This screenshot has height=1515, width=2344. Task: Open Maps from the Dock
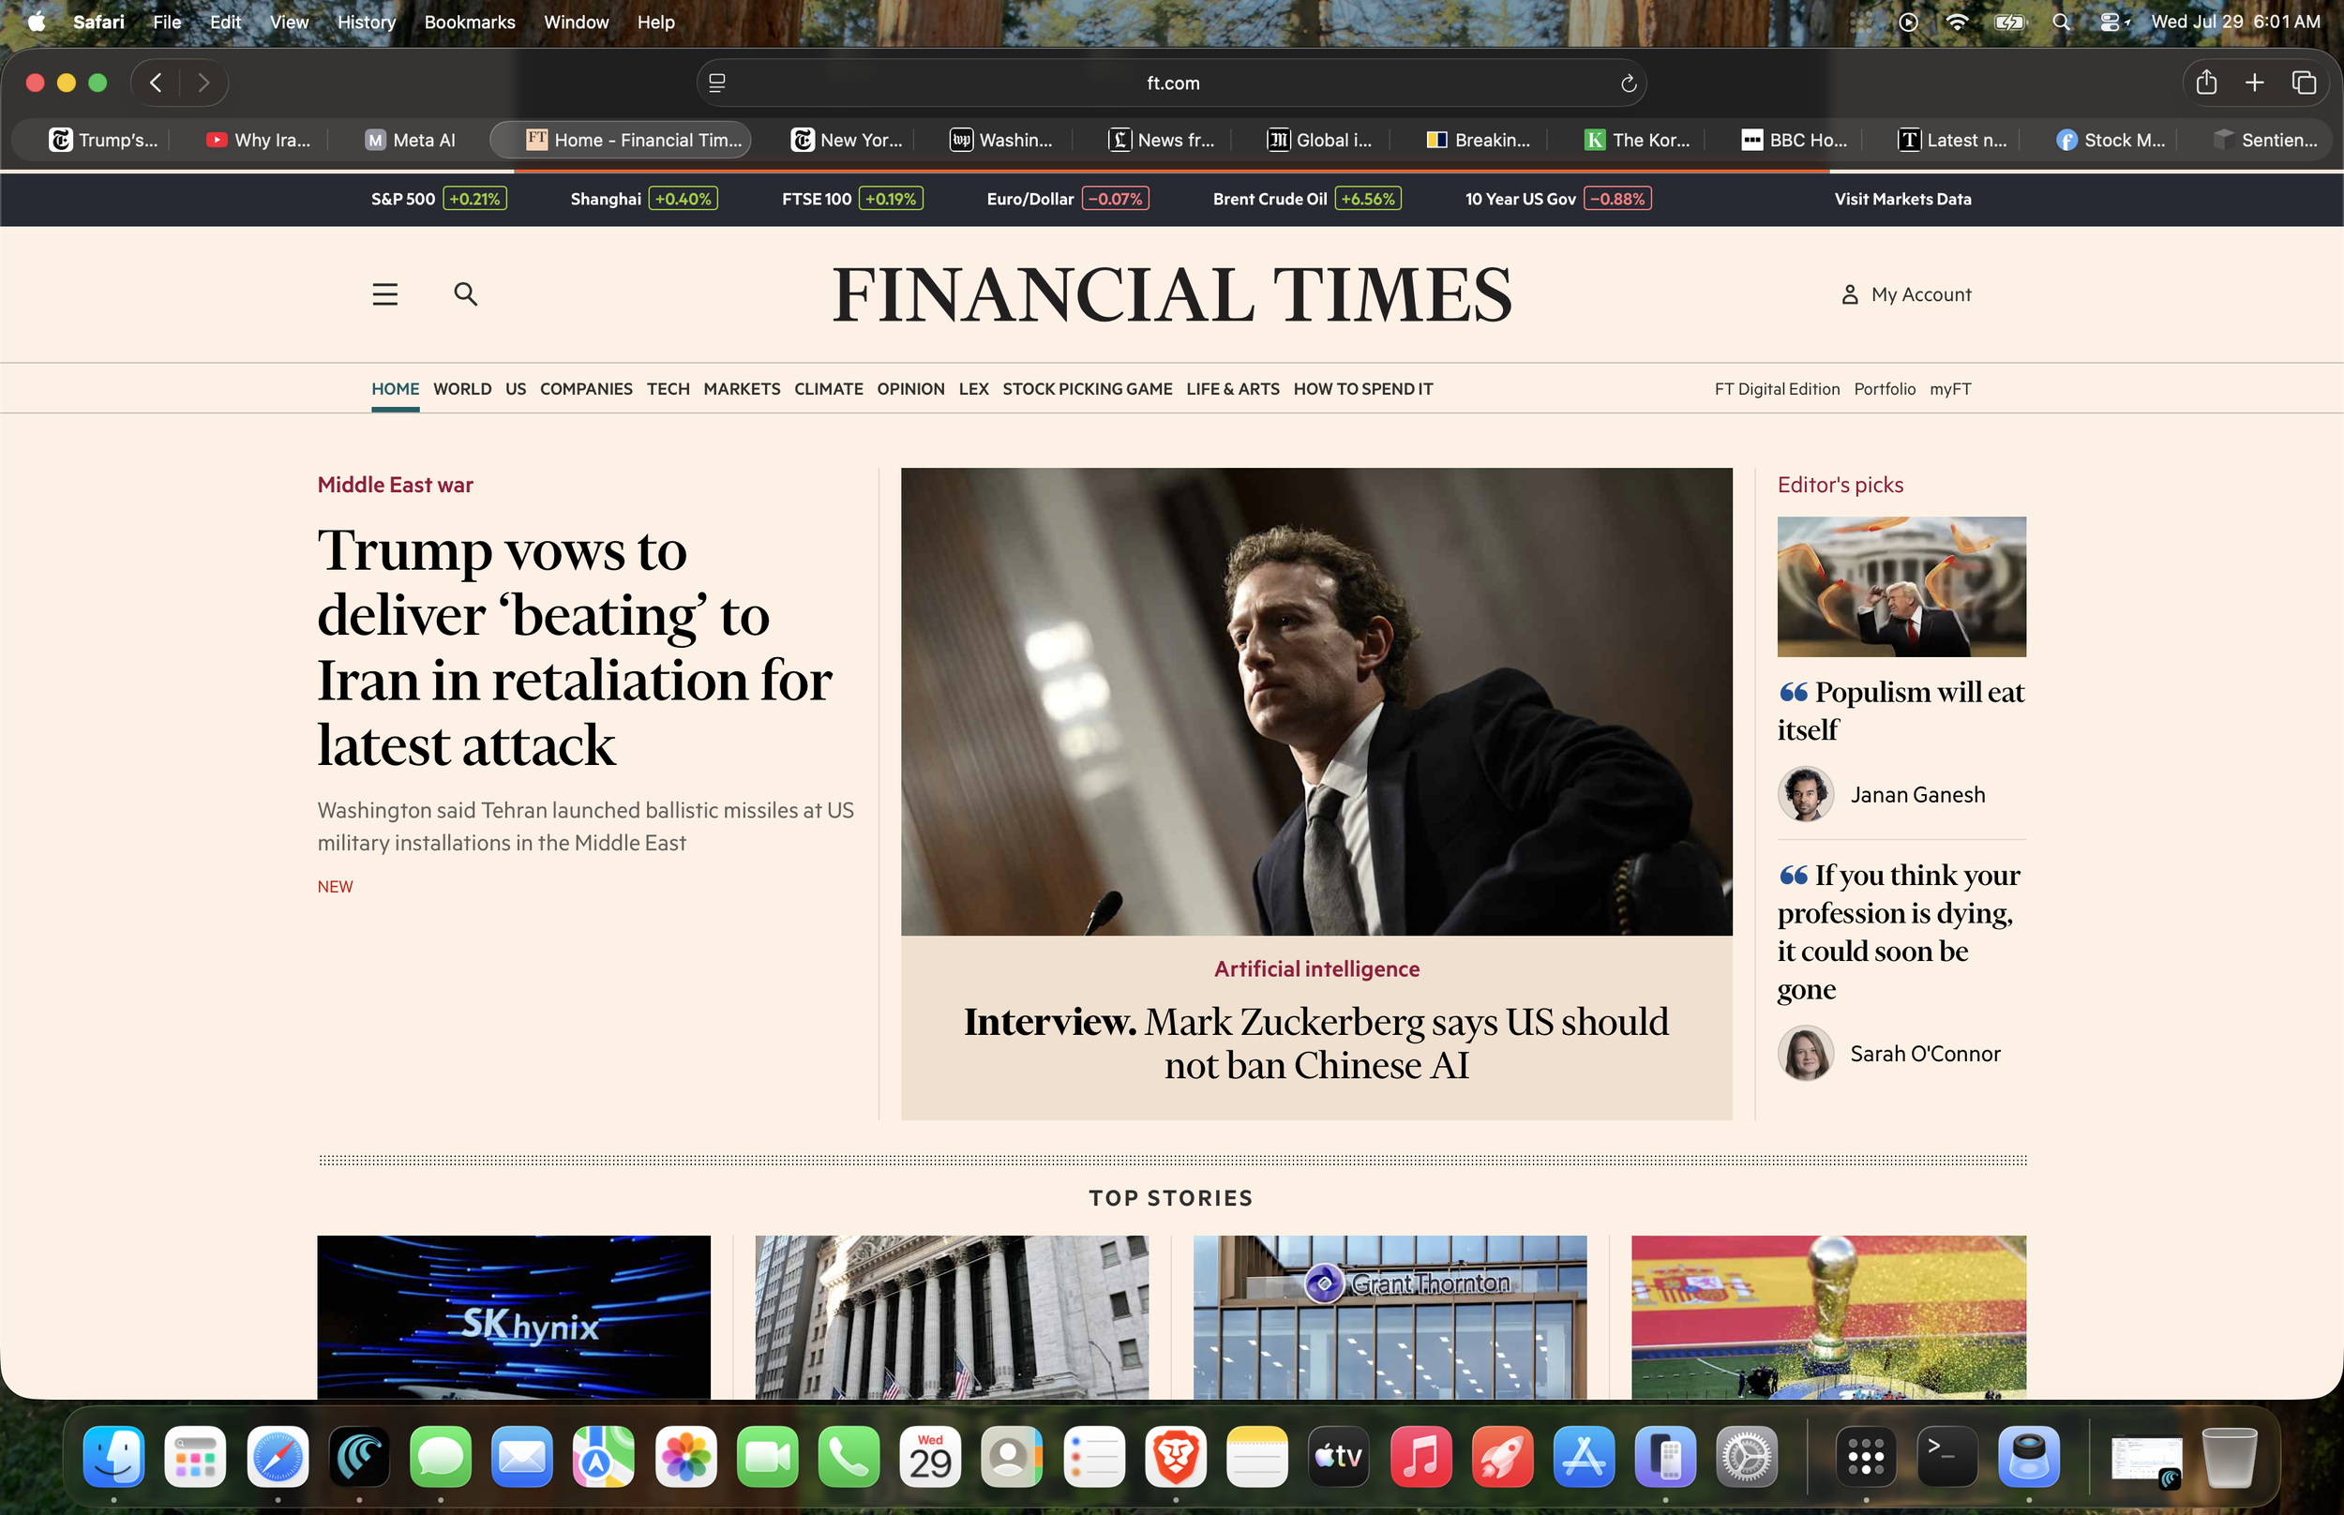point(604,1456)
